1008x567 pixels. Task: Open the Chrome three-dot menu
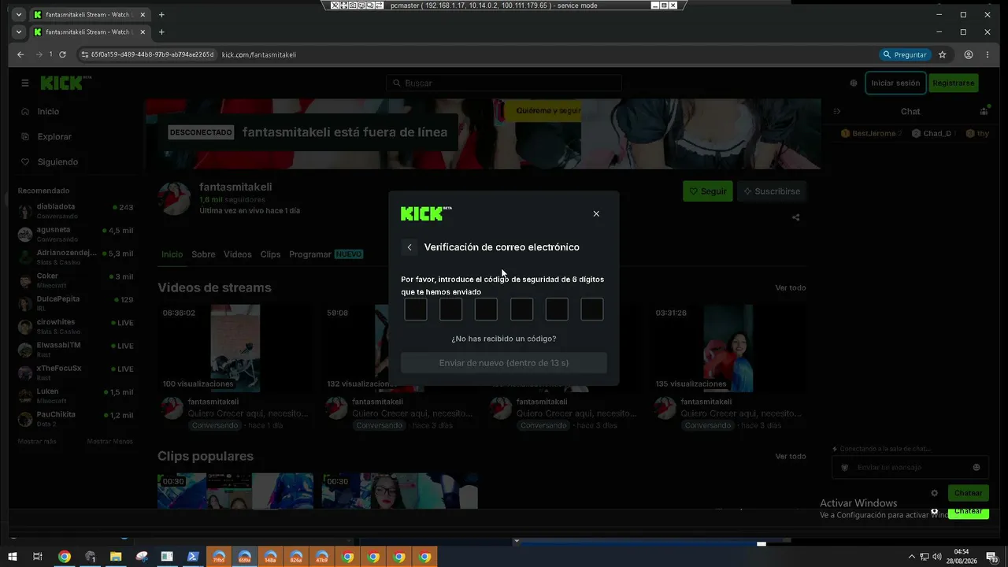pos(989,54)
